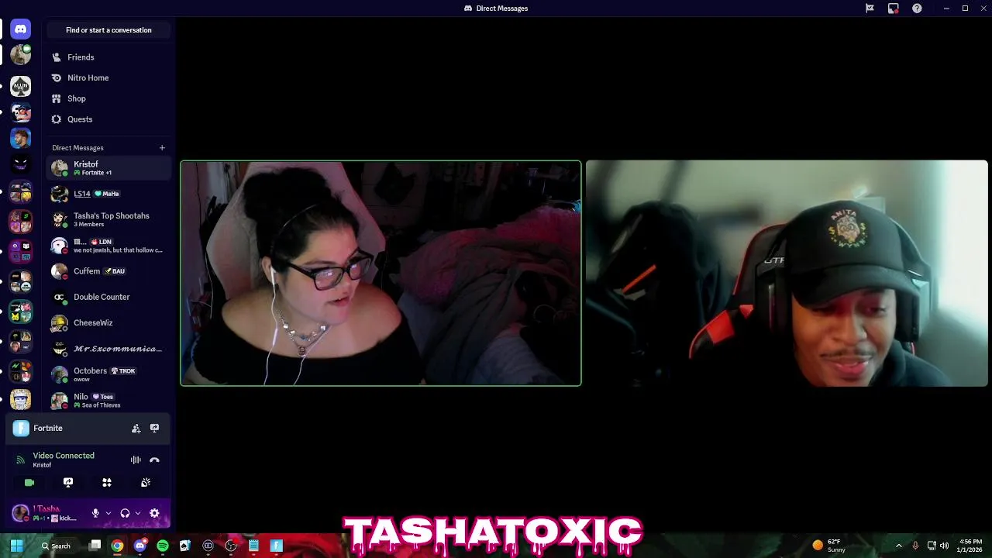
Task: Focus Tasha's webcam video tile
Action: pyautogui.click(x=381, y=273)
